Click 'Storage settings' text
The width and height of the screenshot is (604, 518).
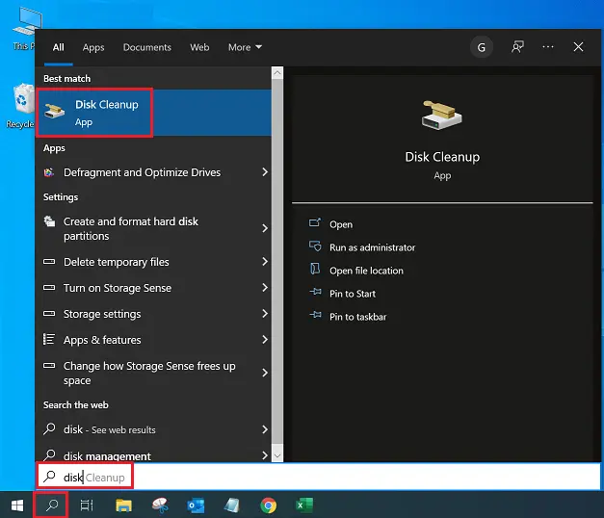[102, 314]
